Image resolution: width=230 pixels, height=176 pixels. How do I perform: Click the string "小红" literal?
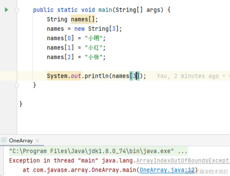click(94, 48)
